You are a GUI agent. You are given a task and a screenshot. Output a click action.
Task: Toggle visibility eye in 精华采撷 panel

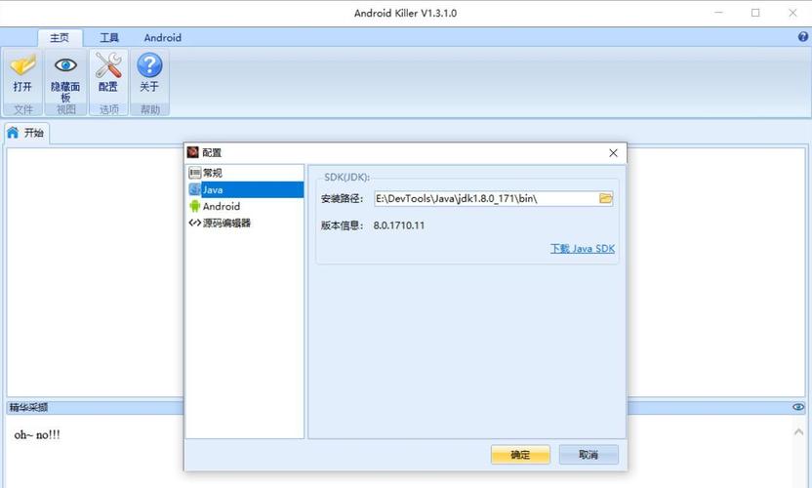(798, 407)
